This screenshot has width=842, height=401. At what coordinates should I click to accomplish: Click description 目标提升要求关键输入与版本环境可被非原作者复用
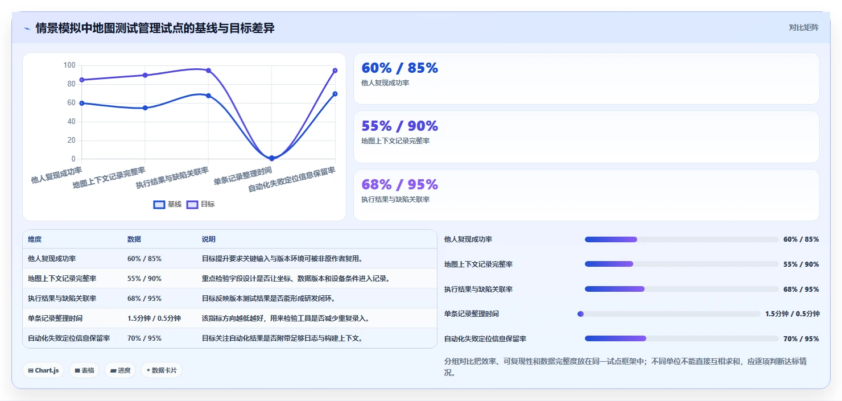tap(283, 258)
